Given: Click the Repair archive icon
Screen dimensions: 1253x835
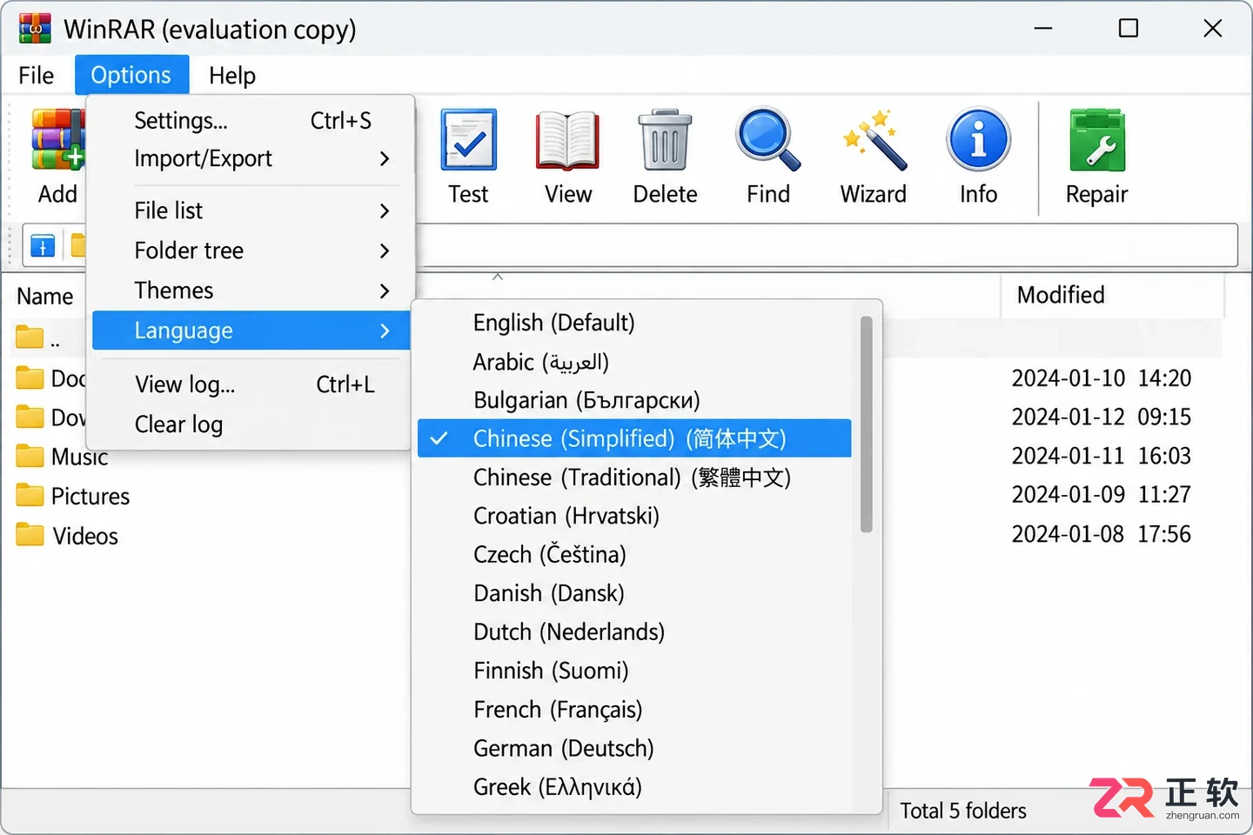Looking at the screenshot, I should (1096, 139).
